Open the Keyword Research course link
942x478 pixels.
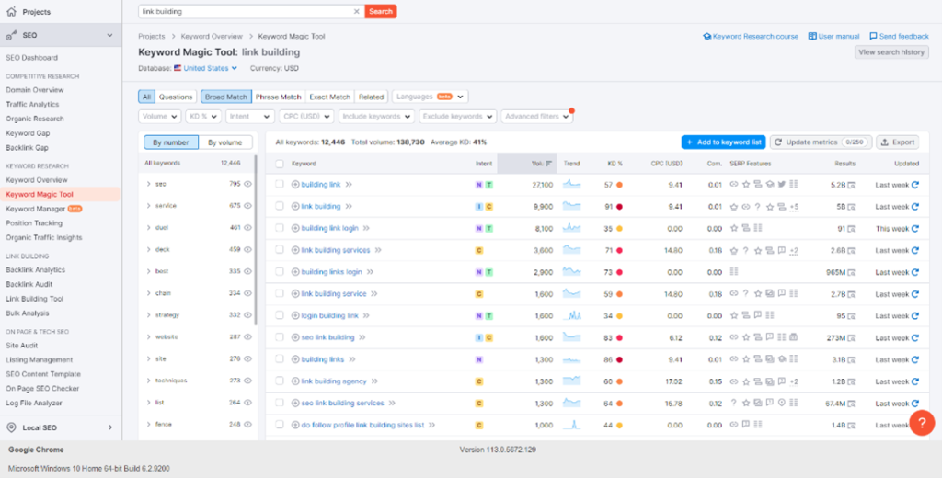click(x=751, y=37)
